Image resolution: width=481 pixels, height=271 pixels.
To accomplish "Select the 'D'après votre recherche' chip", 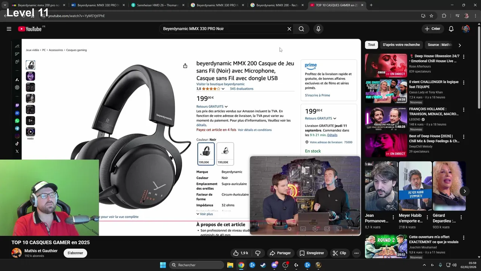I will 401,45.
